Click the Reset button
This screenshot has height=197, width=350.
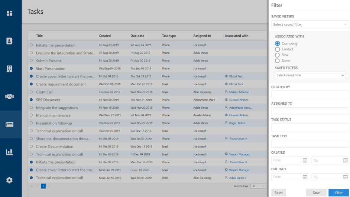[279, 193]
